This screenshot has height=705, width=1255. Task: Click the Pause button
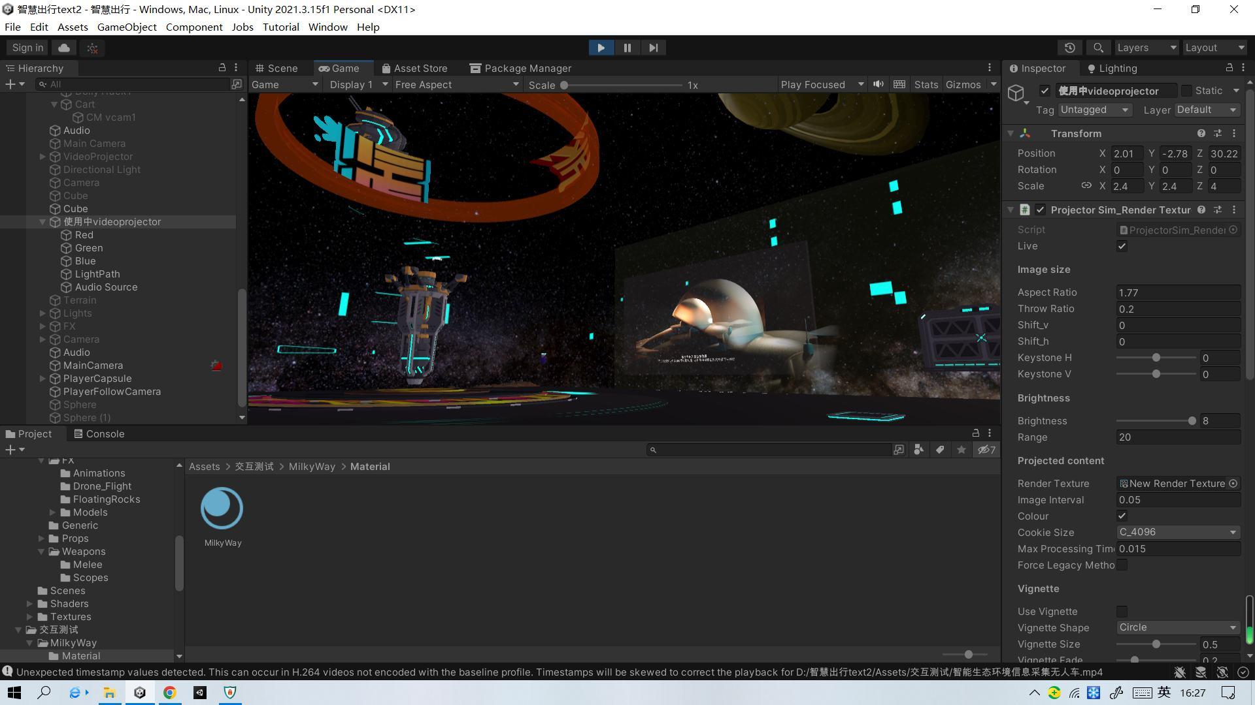(627, 48)
